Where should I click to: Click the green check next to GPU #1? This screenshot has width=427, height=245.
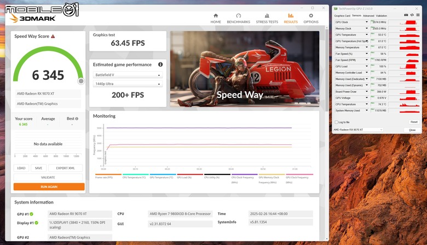[31, 214]
